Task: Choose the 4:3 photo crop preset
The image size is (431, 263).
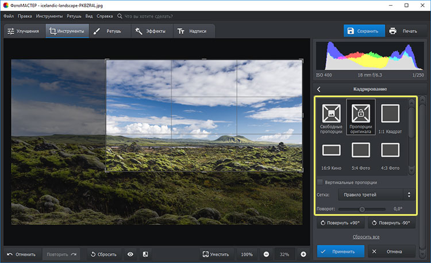Action: [x=390, y=151]
